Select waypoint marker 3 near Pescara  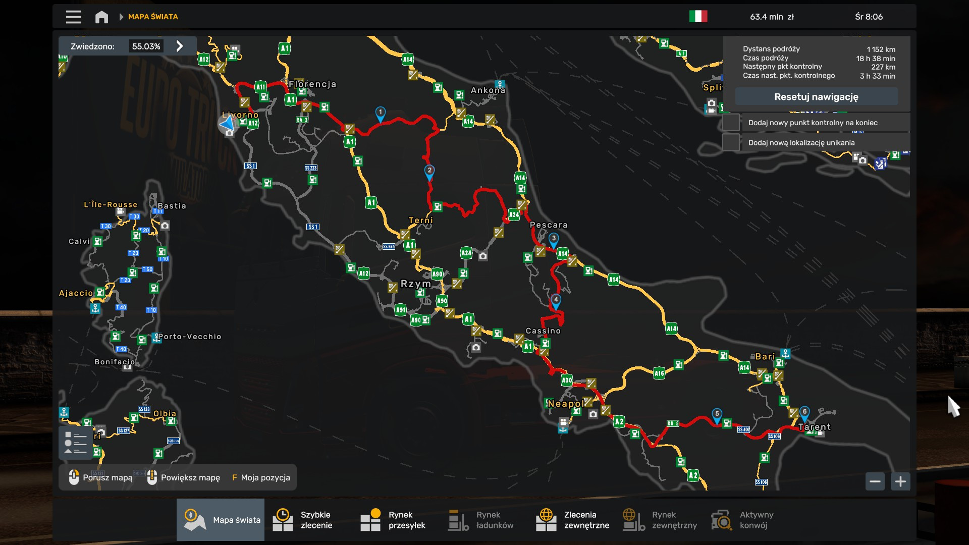pos(554,239)
